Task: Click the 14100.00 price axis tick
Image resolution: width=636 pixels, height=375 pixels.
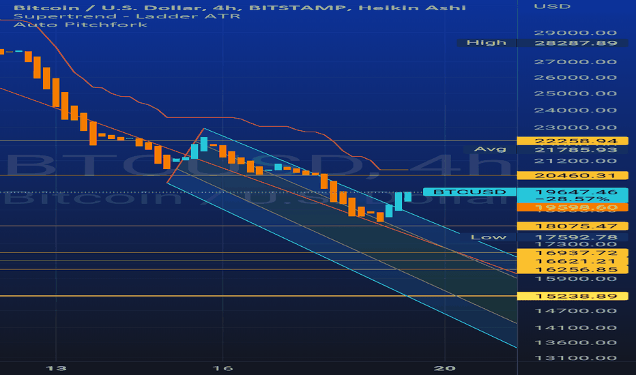Action: point(575,328)
